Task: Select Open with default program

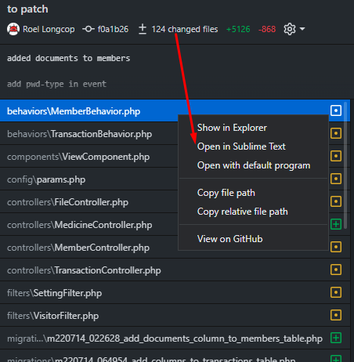Action: tap(253, 165)
